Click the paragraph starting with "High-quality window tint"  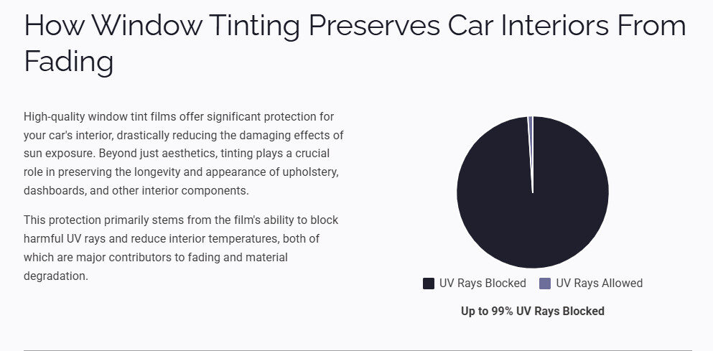(185, 154)
